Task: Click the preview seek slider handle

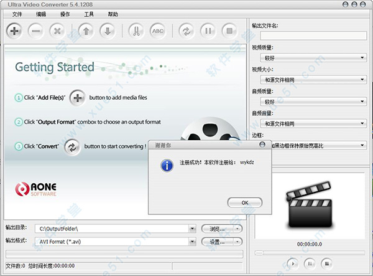Action: [259, 253]
